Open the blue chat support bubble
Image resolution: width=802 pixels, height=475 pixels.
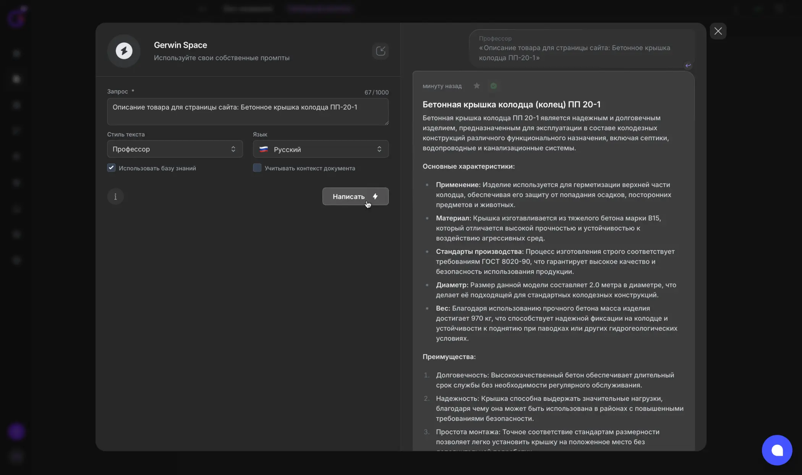coord(777,450)
